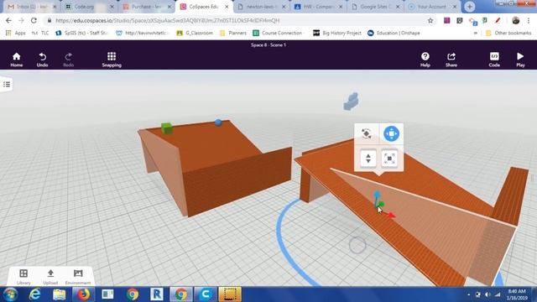Click the camera object in the scene
The height and width of the screenshot is (302, 537).
(352, 102)
